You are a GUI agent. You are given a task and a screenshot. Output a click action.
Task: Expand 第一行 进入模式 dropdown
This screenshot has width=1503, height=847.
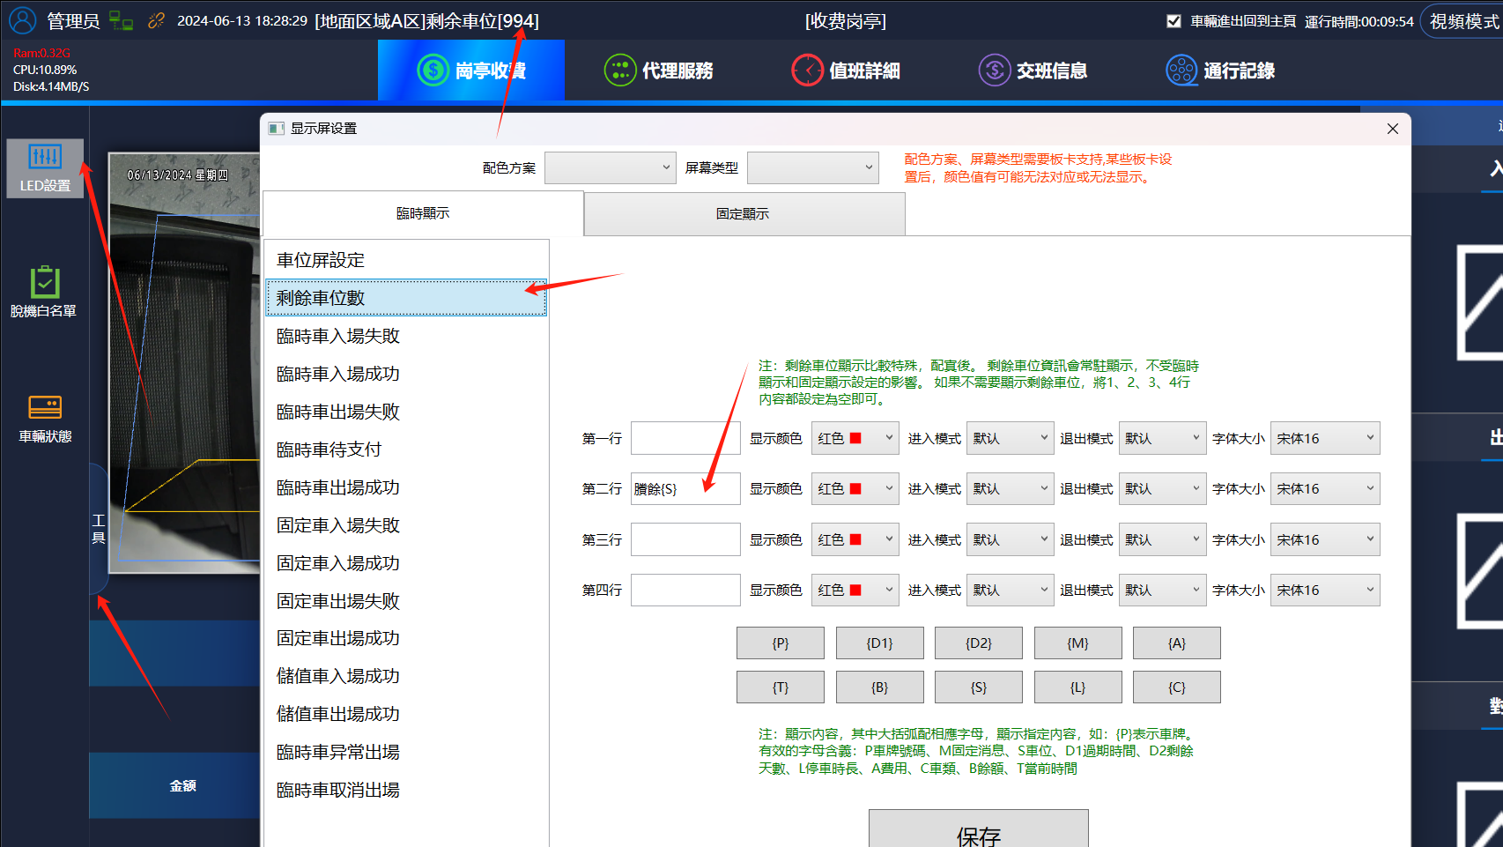point(1011,438)
